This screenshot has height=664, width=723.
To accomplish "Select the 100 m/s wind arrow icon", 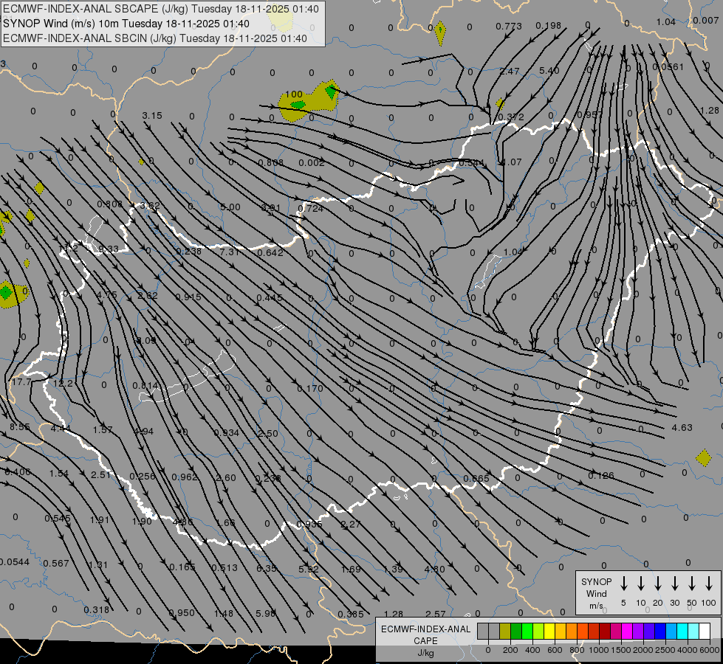I will (709, 584).
